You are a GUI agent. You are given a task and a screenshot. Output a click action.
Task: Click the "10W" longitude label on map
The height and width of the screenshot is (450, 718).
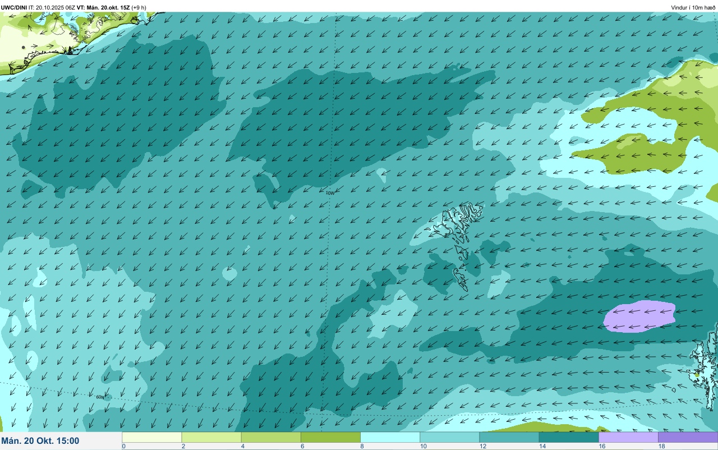(330, 193)
